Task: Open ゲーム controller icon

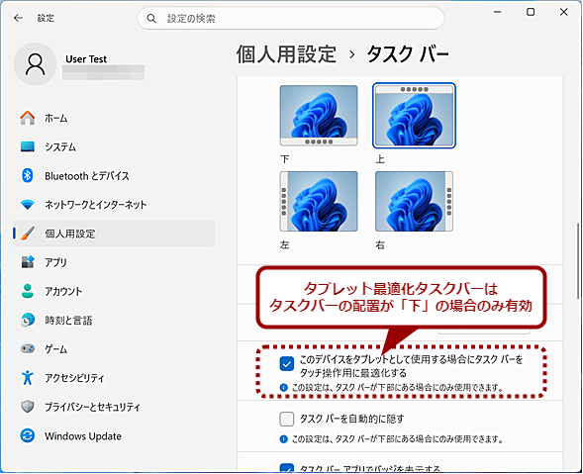Action: (27, 348)
